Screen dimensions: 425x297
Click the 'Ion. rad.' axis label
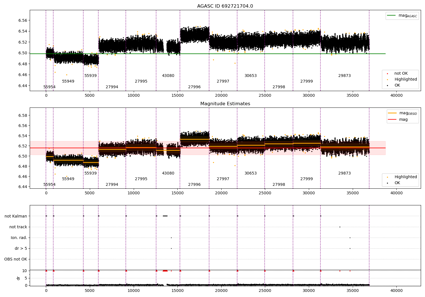[19, 238]
